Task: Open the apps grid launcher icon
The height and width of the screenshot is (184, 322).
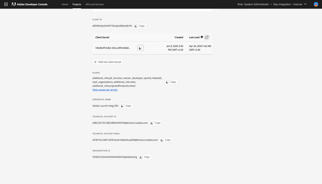Action: click(x=6, y=4)
